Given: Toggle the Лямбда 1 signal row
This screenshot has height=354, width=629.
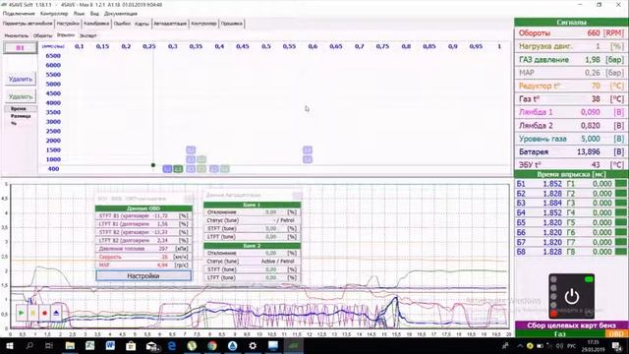Looking at the screenshot, I should pos(571,112).
